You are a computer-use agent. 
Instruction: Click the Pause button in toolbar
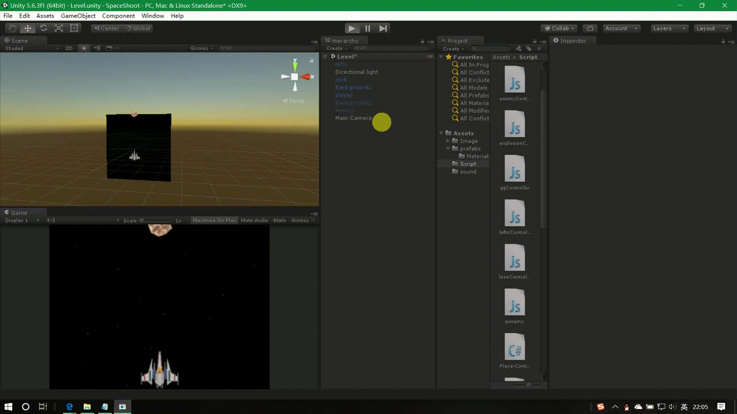[x=367, y=28]
